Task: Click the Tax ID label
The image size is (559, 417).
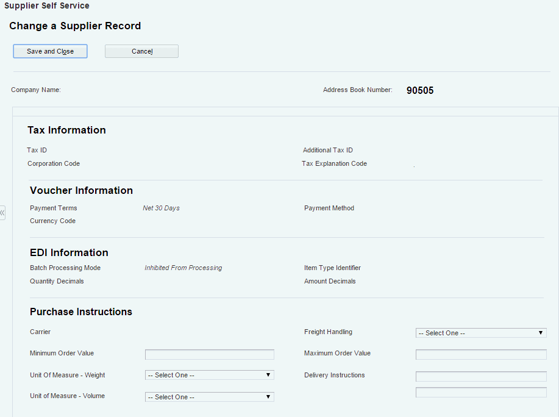Action: tap(37, 150)
